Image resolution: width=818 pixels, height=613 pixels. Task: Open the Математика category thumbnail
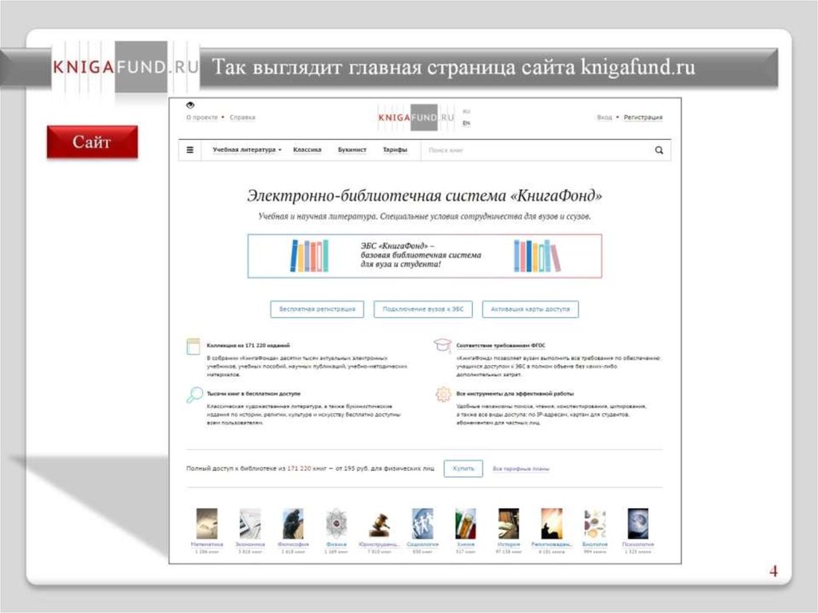[207, 523]
